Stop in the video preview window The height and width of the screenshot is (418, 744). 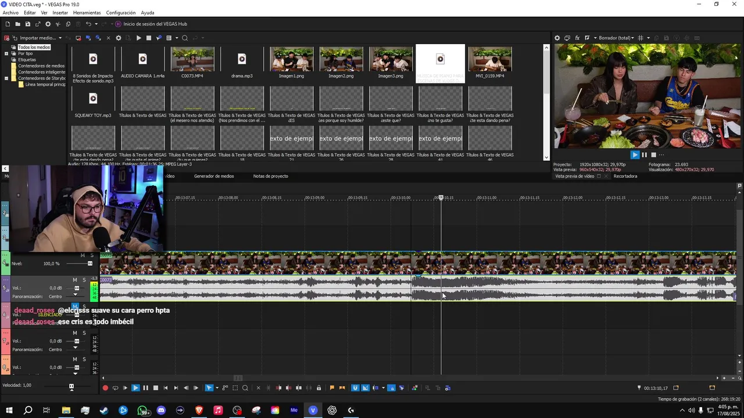653,155
